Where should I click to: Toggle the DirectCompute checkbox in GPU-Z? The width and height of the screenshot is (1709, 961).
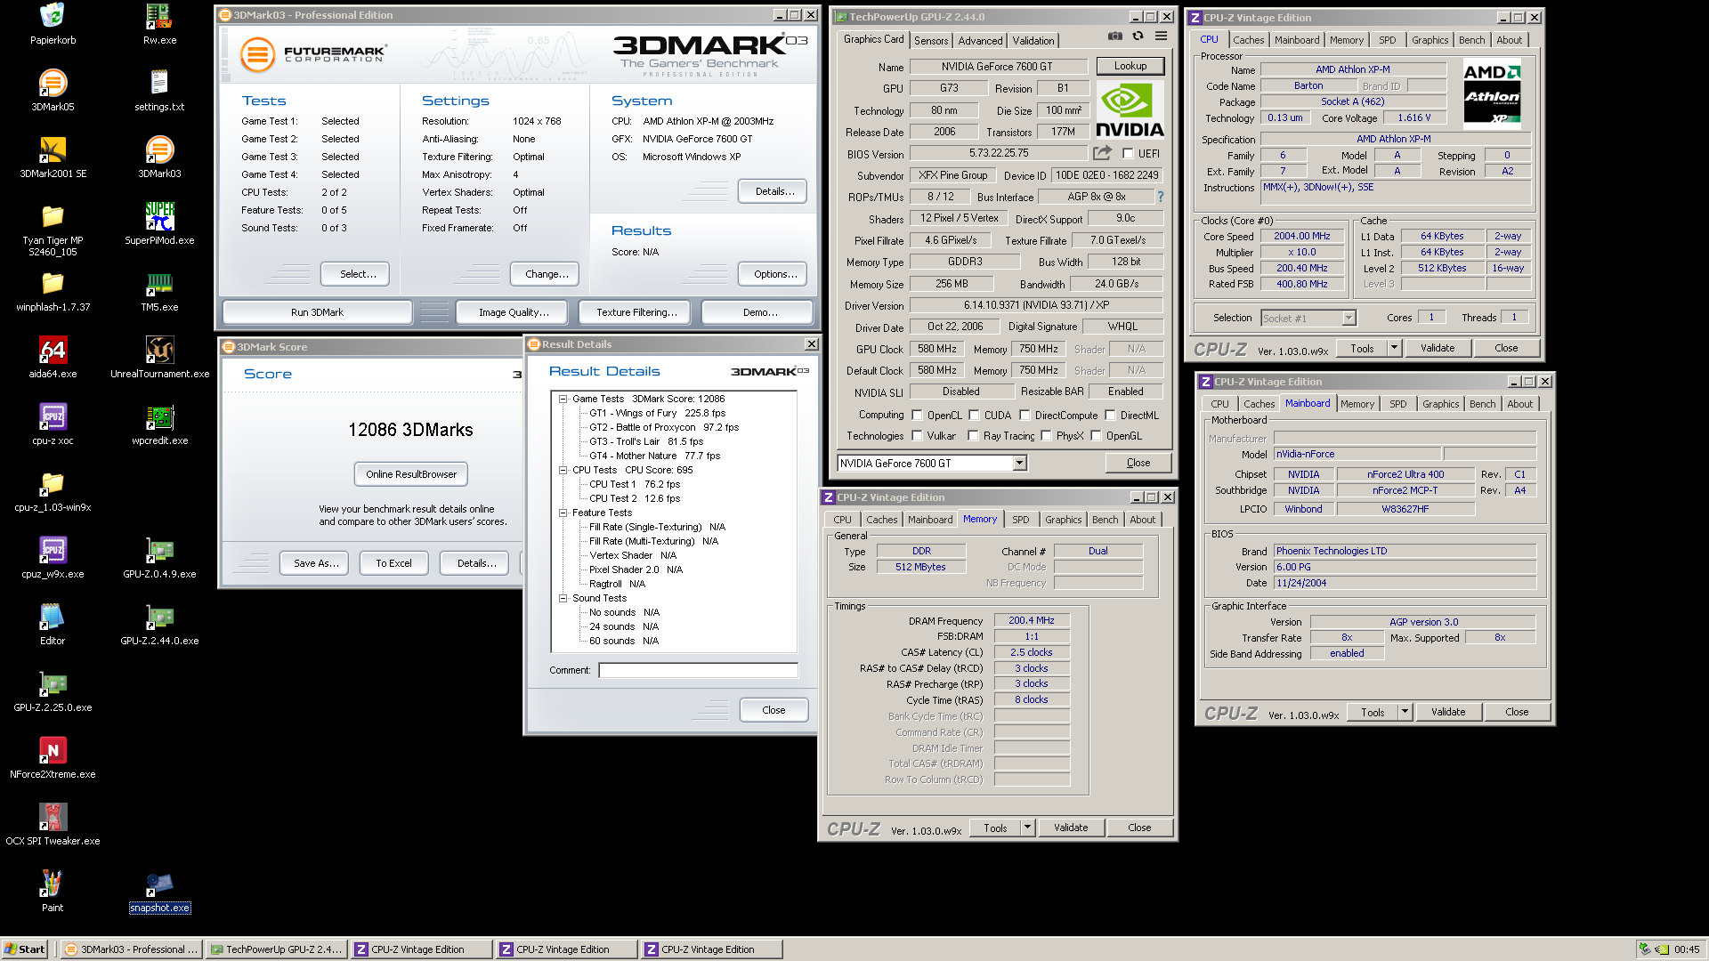point(1025,415)
